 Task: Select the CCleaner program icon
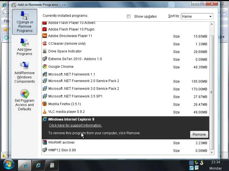45,43
